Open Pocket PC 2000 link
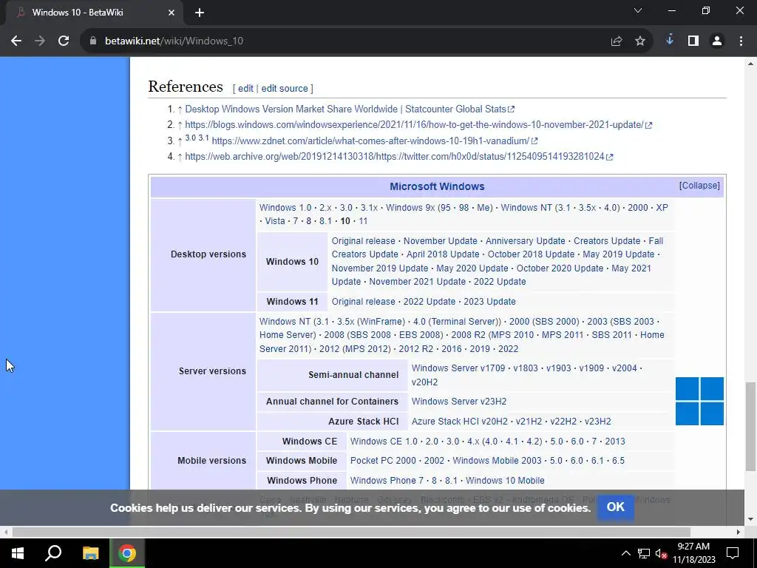 click(383, 461)
